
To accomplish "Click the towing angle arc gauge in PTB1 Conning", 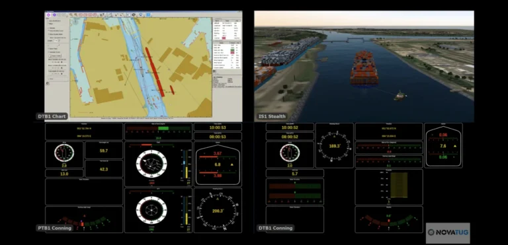I will click(83, 222).
